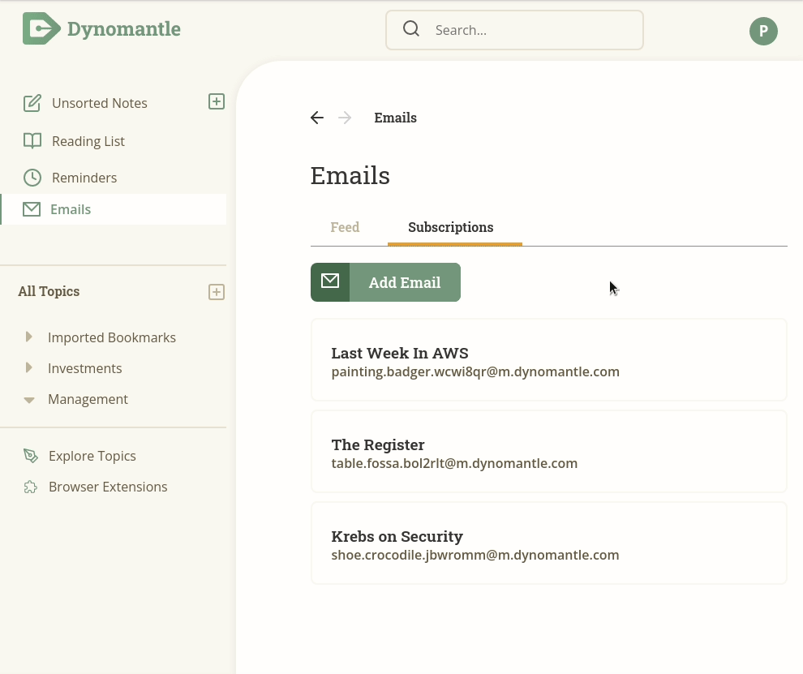Add a new unsorted note with plus icon
This screenshot has height=674, width=803.
pyautogui.click(x=216, y=101)
